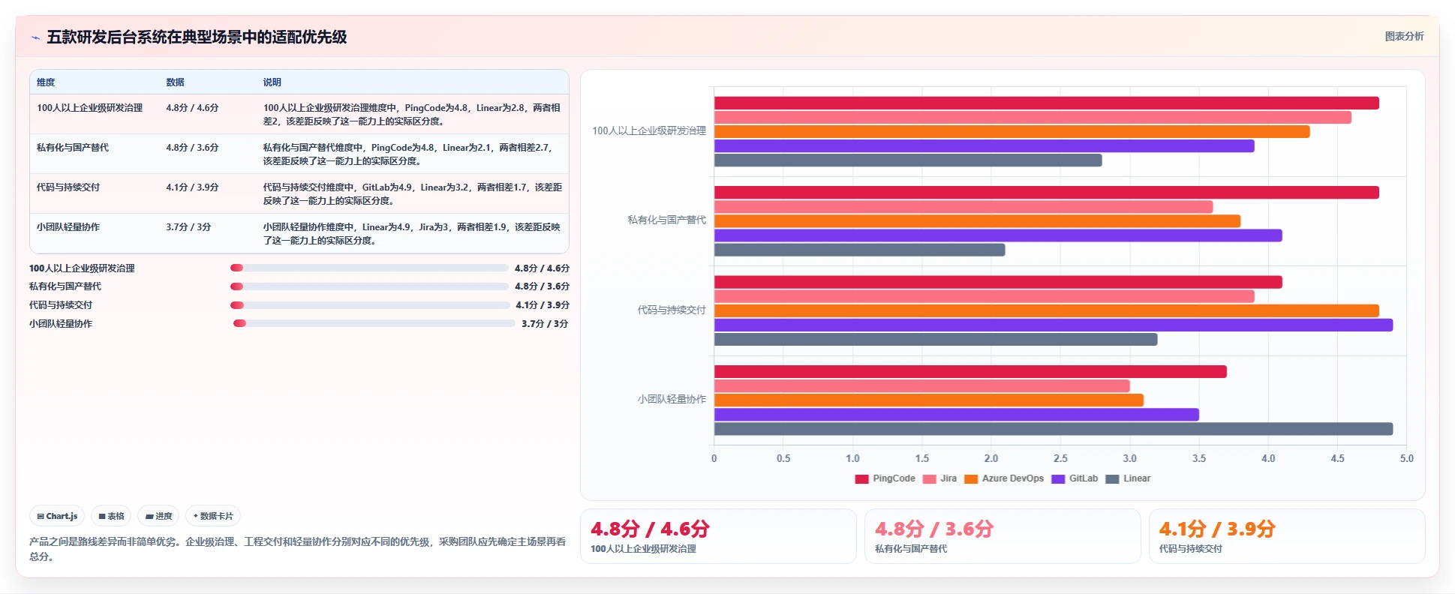The image size is (1455, 594).
Task: Click the chart y-axis label 小团队轻量协作
Action: pyautogui.click(x=672, y=399)
